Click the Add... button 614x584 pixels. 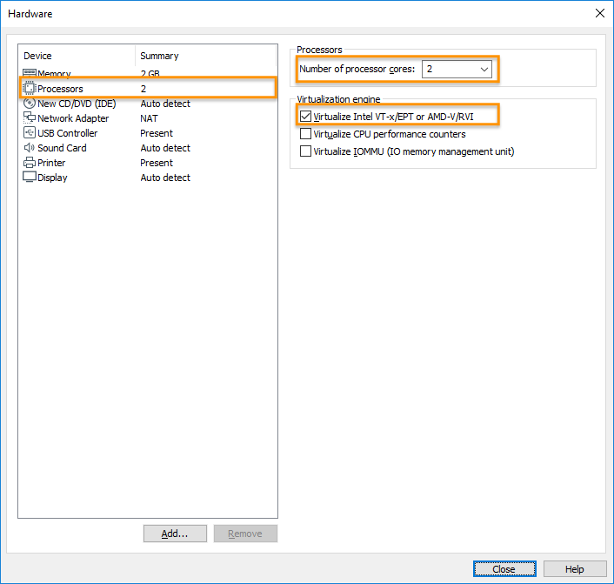tap(175, 534)
